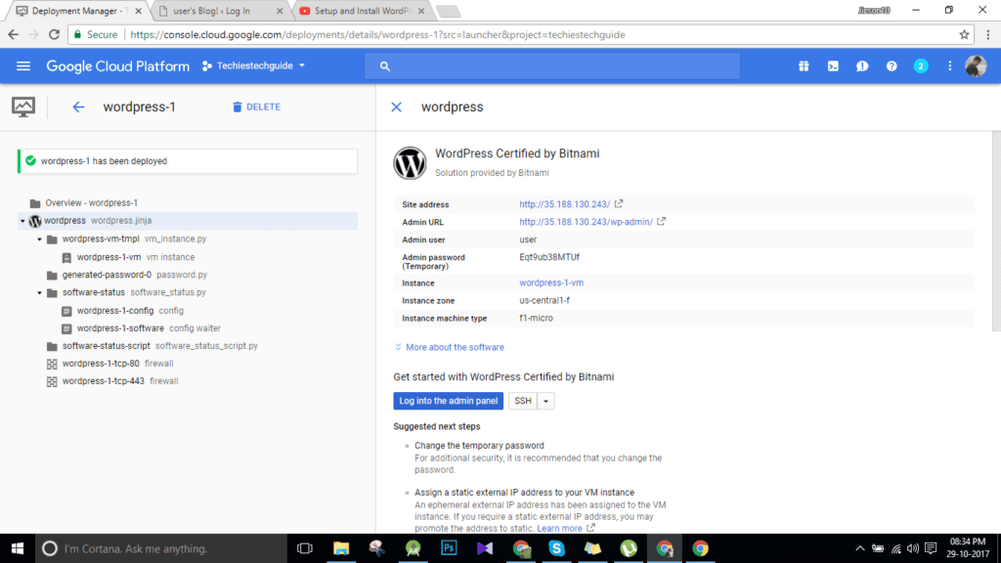Image resolution: width=1001 pixels, height=563 pixels.
Task: Click the gift free trial icon
Action: (x=804, y=65)
